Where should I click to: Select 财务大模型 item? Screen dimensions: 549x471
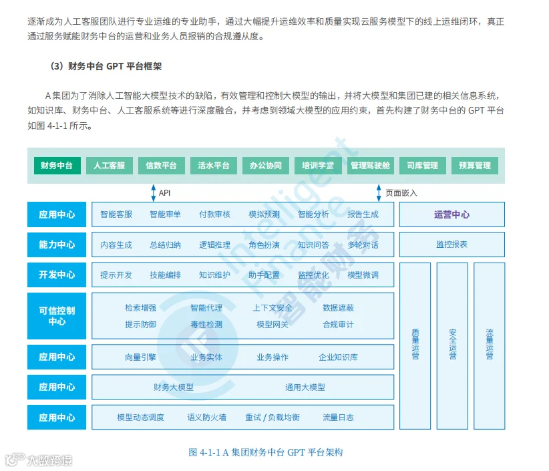click(x=174, y=387)
